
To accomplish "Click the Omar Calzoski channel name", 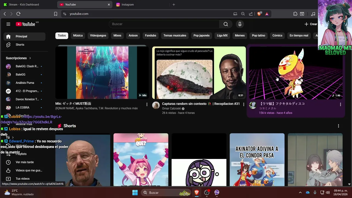I will 171,109.
